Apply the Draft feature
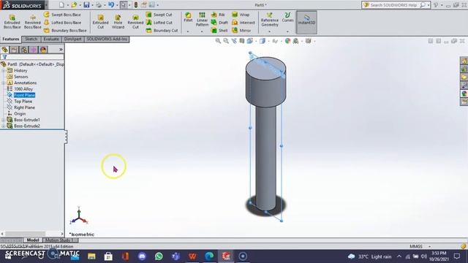The width and height of the screenshot is (468, 263). (x=219, y=23)
